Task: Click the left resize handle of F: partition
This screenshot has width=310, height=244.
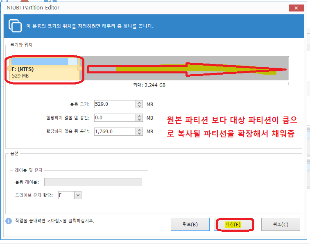Action: coord(9,68)
